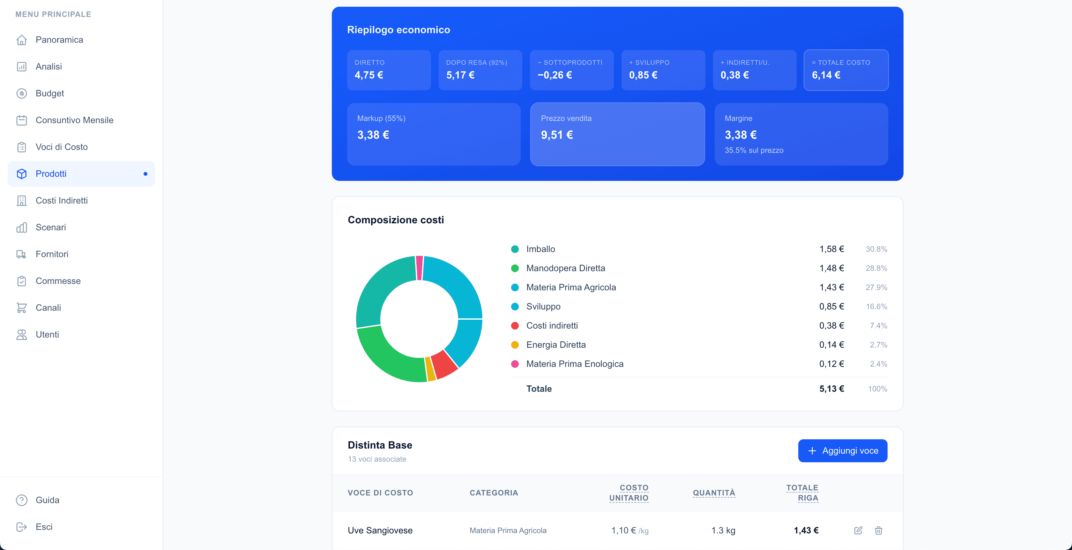The image size is (1072, 550).
Task: Open the Guida help link
Action: [x=81, y=500]
